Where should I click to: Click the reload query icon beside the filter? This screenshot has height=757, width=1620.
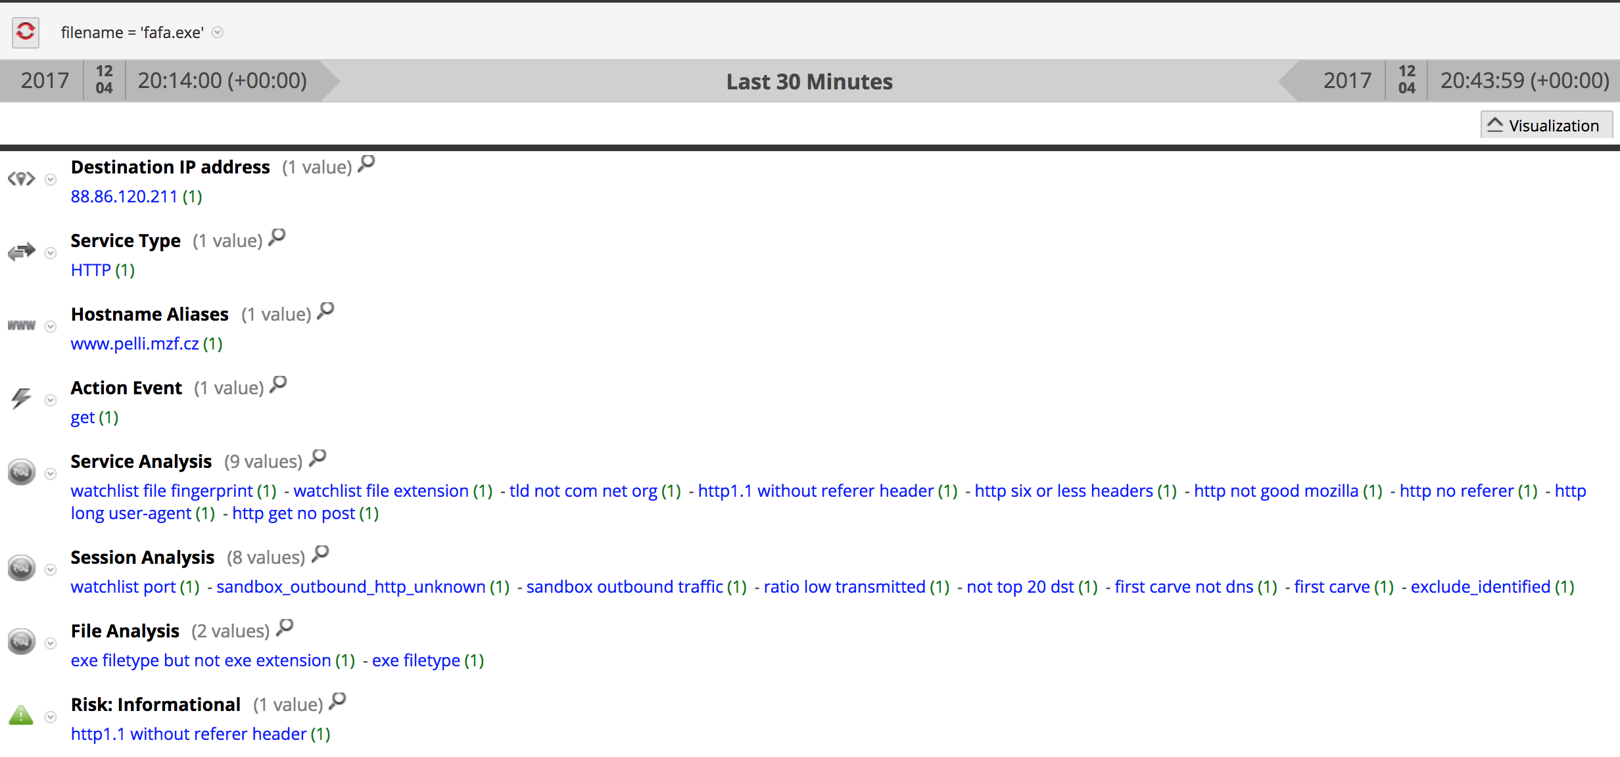pyautogui.click(x=25, y=32)
